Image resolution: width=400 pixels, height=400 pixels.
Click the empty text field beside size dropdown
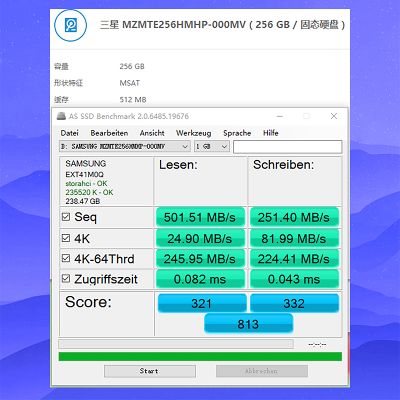click(x=288, y=146)
